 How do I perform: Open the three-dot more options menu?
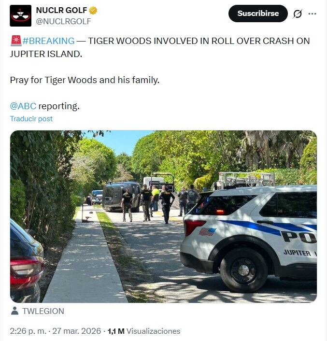point(312,14)
